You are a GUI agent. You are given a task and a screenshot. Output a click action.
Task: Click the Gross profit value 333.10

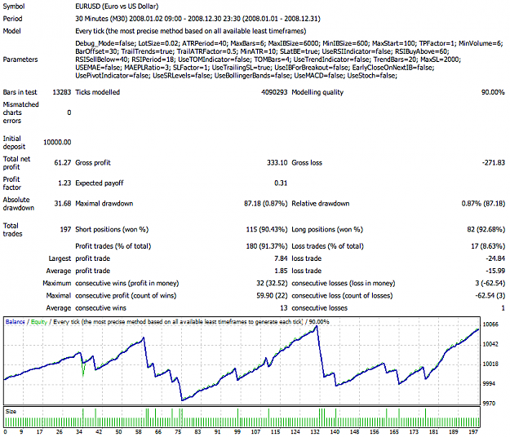[277, 163]
